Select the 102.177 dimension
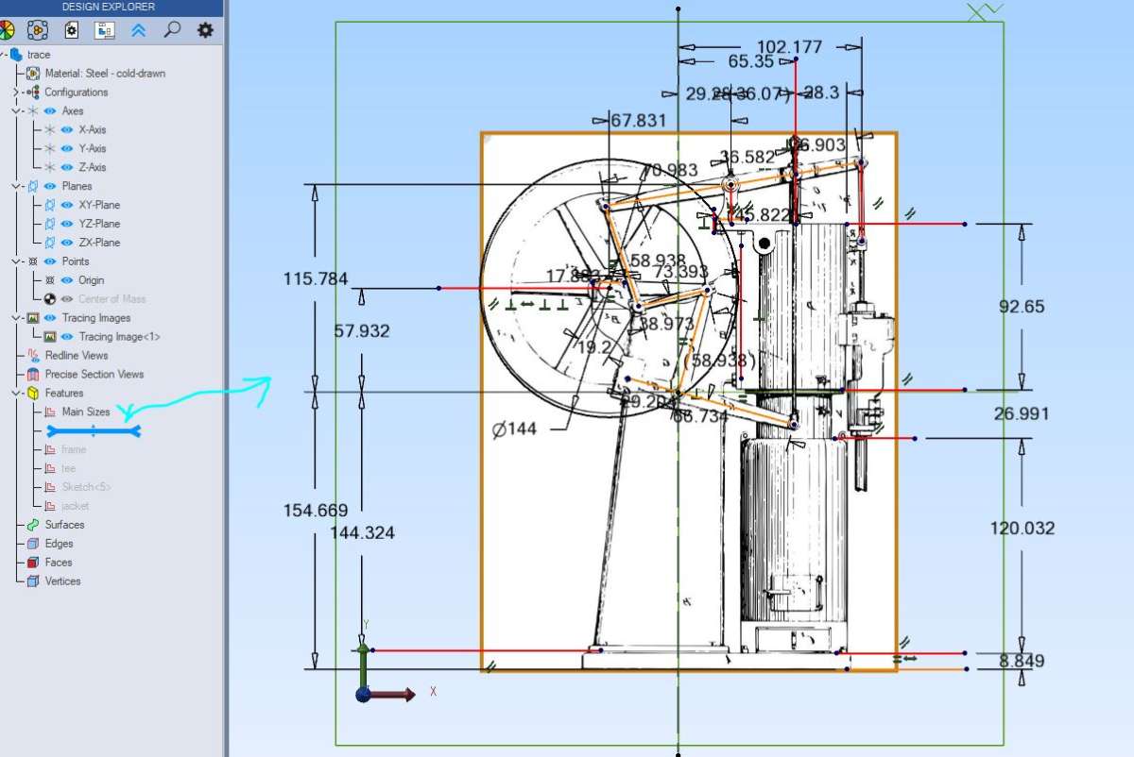Screen dimensions: 1134x757 click(790, 46)
